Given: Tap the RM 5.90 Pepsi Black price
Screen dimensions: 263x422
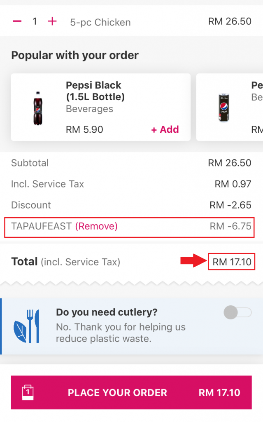Looking at the screenshot, I should [84, 129].
